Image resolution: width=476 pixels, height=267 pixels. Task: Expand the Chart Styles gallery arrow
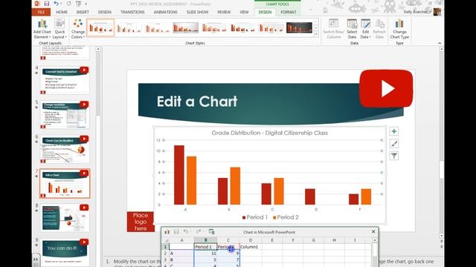[316, 34]
